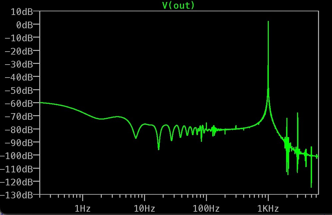Click the -30dB axis label
The height and width of the screenshot is (215, 332).
coord(19,64)
